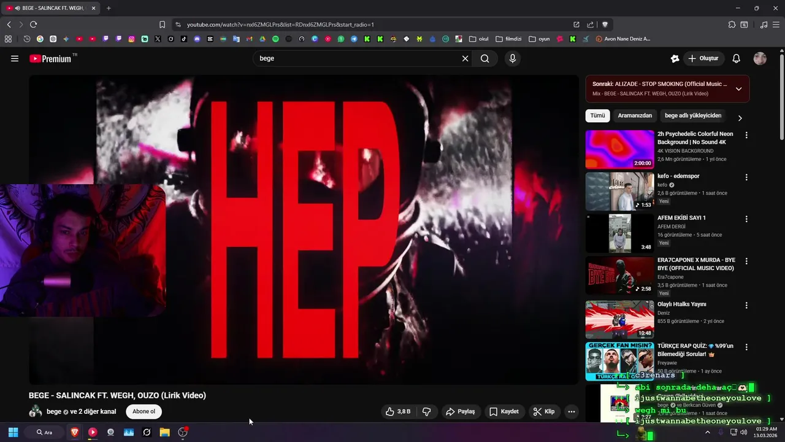Open options for kefo - edemspor video
Viewport: 785px width, 442px height.
[746, 177]
